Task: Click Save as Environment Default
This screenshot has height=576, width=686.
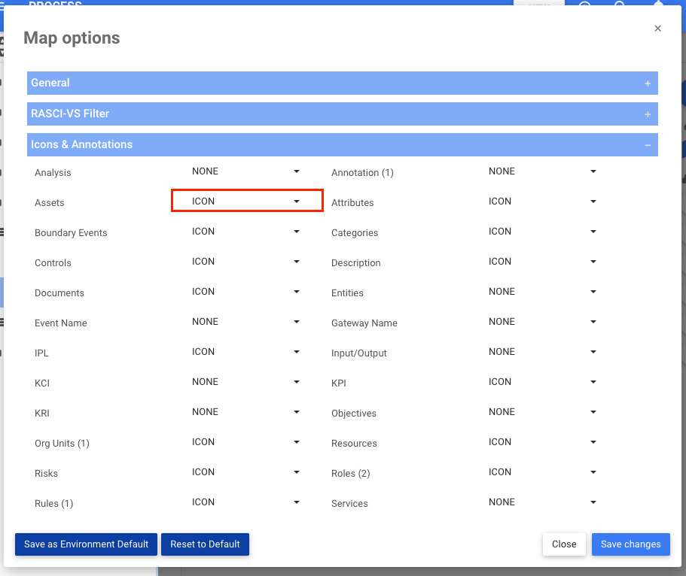Action: [86, 544]
